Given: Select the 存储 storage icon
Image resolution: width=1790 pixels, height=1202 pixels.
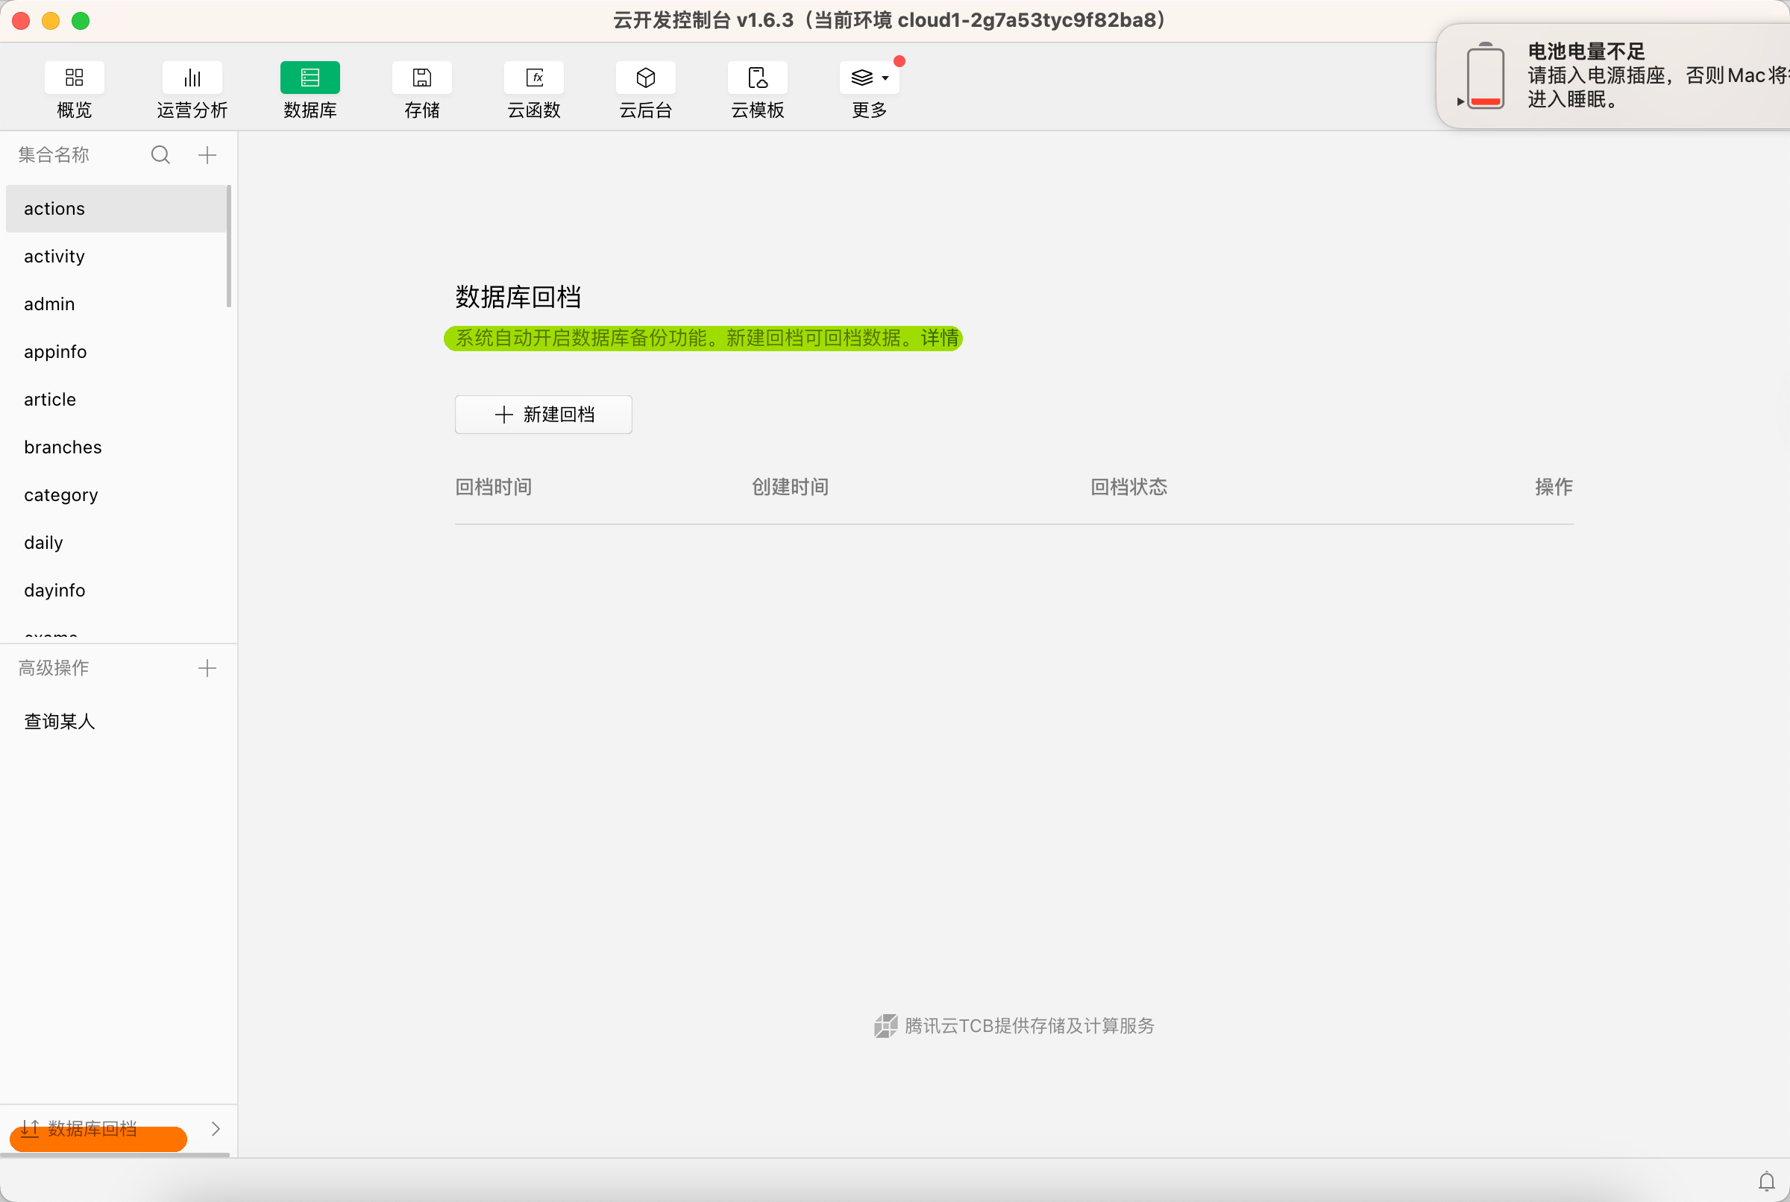Looking at the screenshot, I should 421,78.
